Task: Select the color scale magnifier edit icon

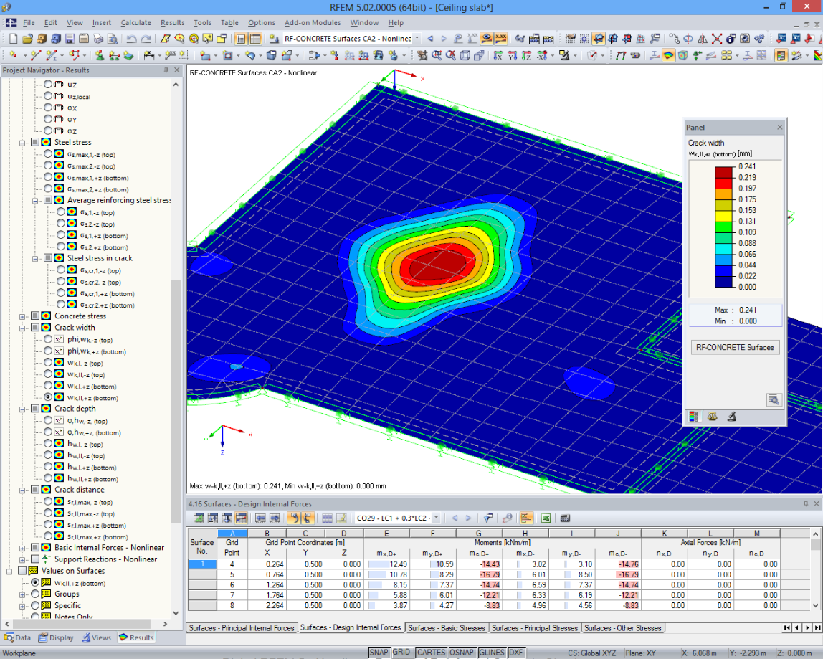Action: click(773, 400)
